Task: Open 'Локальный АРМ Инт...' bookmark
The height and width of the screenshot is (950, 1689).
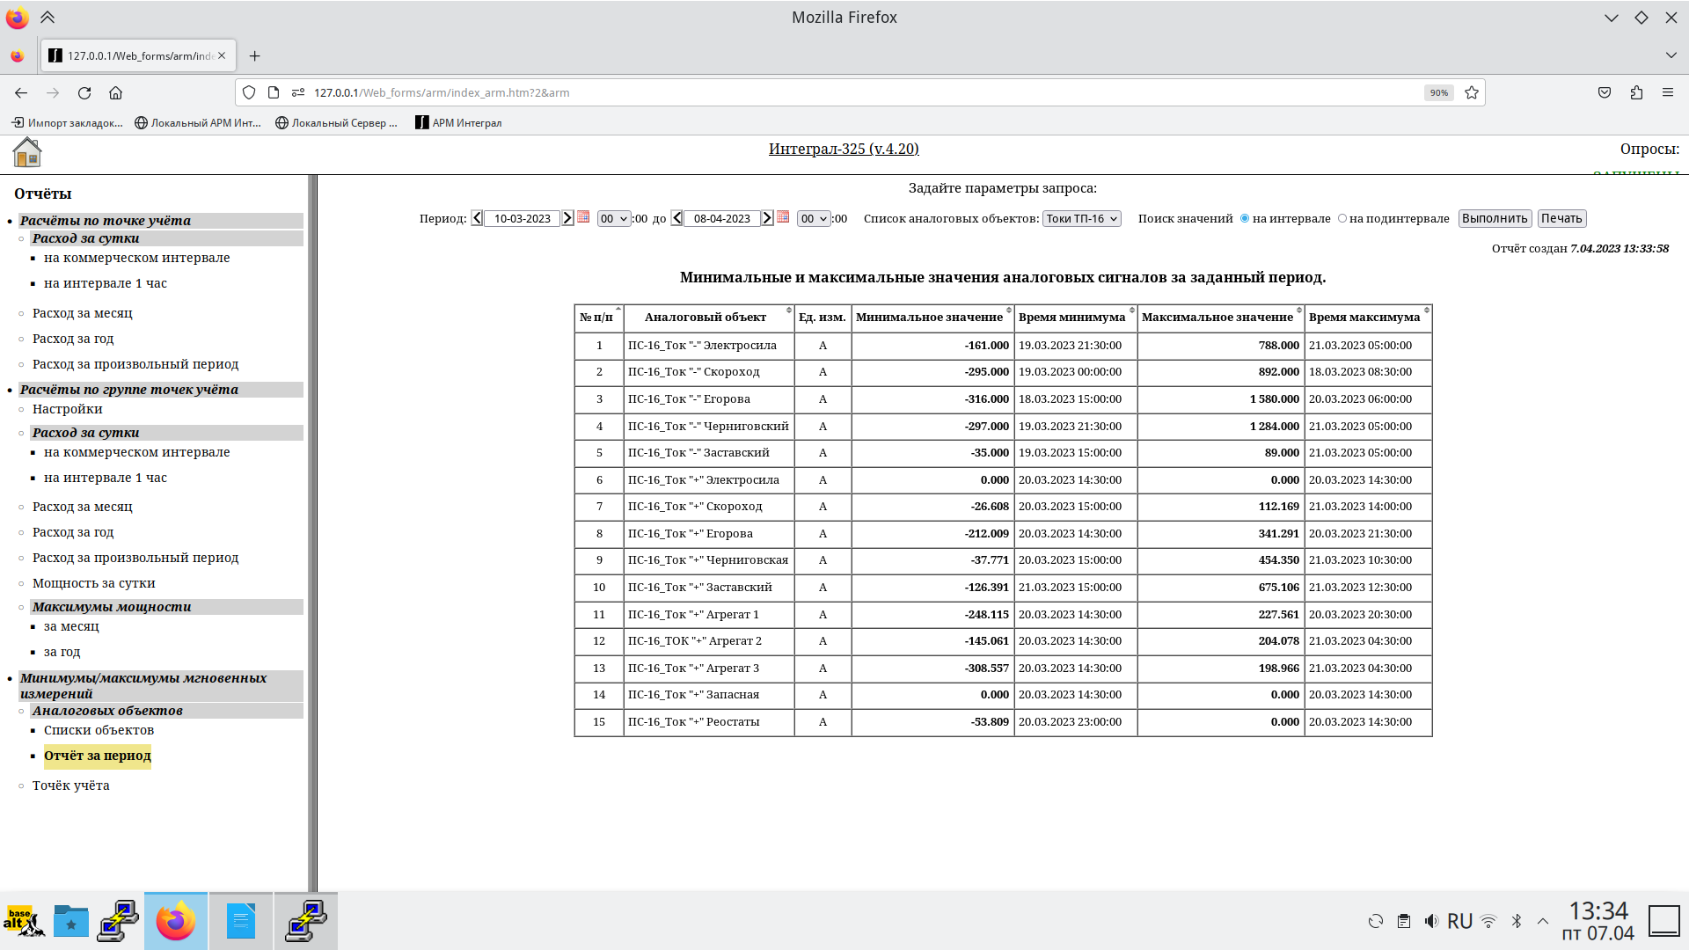Action: pyautogui.click(x=198, y=123)
